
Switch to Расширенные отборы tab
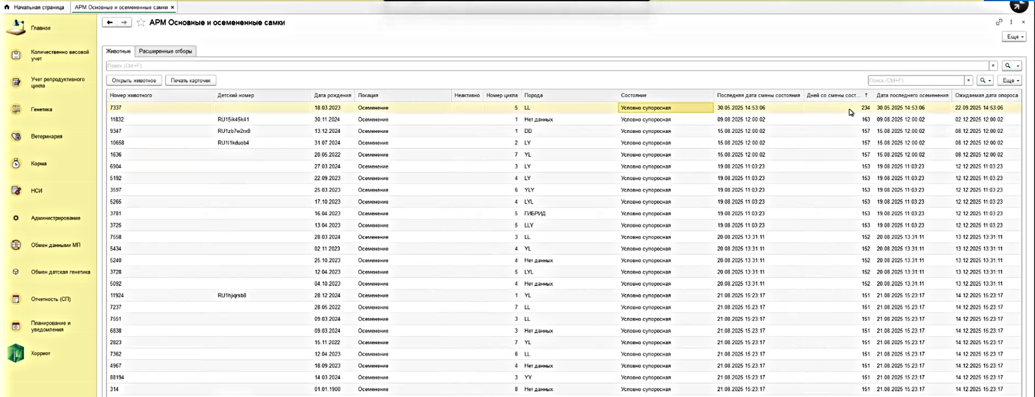pos(166,51)
